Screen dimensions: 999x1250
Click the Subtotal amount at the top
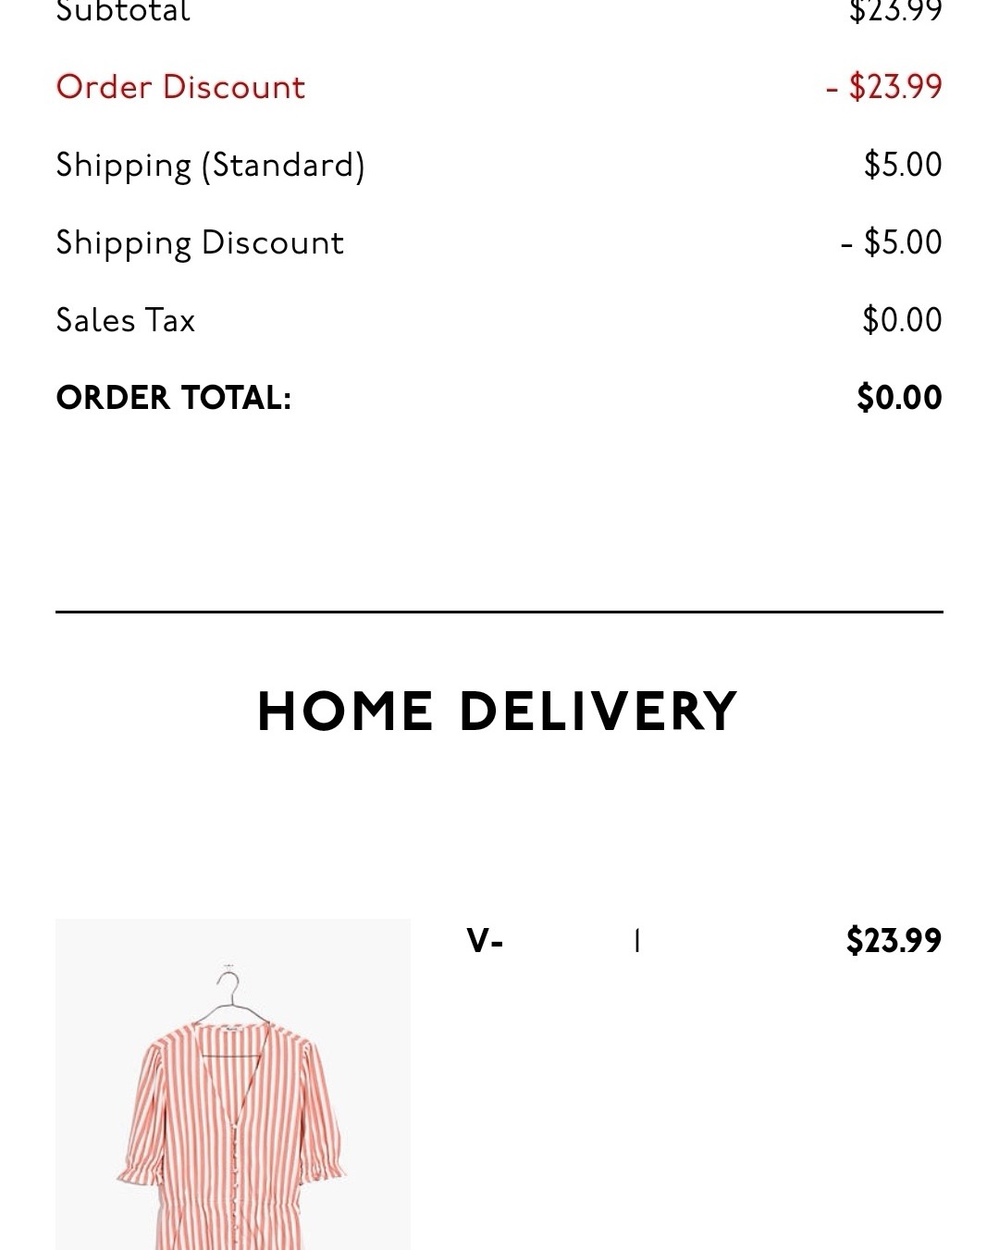(895, 11)
